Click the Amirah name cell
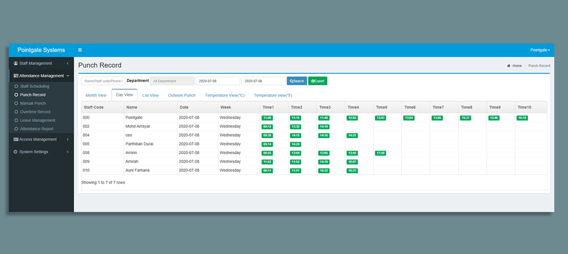This screenshot has height=254, width=568. point(151,162)
